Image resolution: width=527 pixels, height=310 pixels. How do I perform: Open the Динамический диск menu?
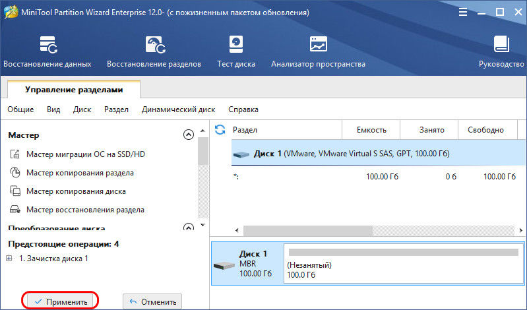coord(179,109)
